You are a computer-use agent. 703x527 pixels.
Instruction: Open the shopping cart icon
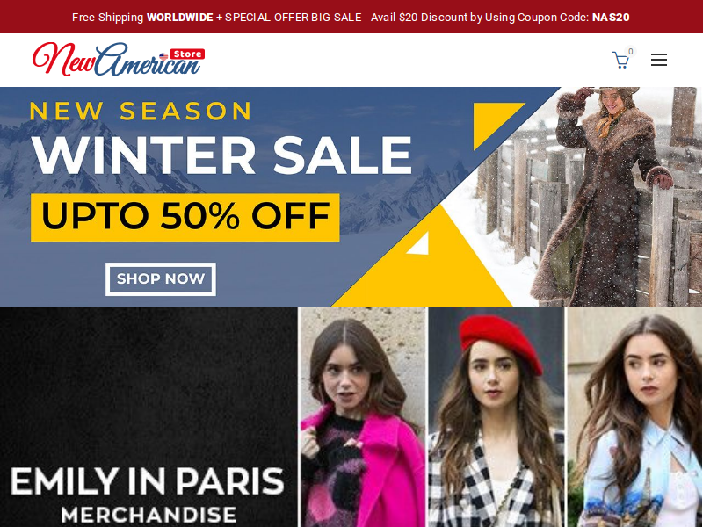pyautogui.click(x=620, y=60)
